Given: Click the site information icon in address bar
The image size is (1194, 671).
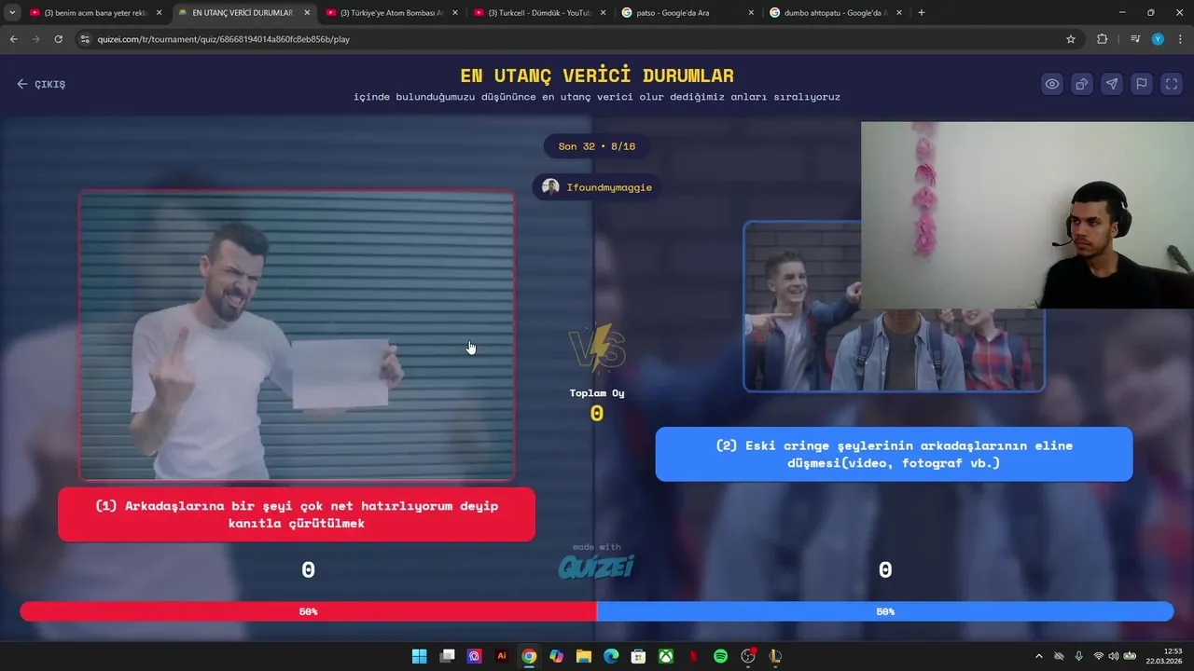Looking at the screenshot, I should coord(85,39).
